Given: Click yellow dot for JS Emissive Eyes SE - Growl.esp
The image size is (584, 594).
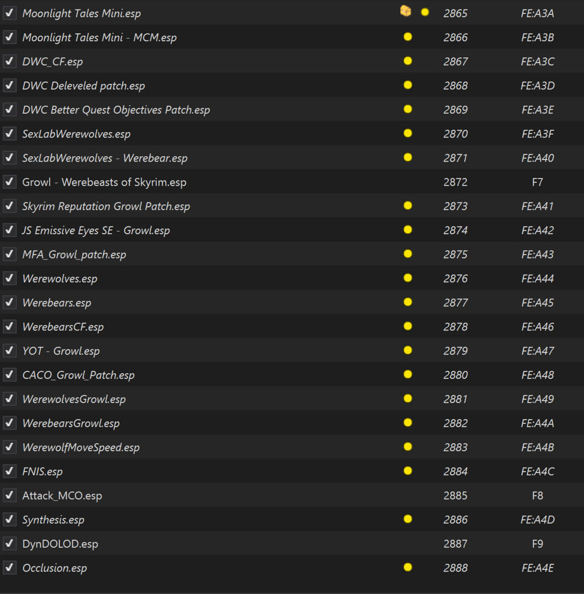Looking at the screenshot, I should (408, 229).
